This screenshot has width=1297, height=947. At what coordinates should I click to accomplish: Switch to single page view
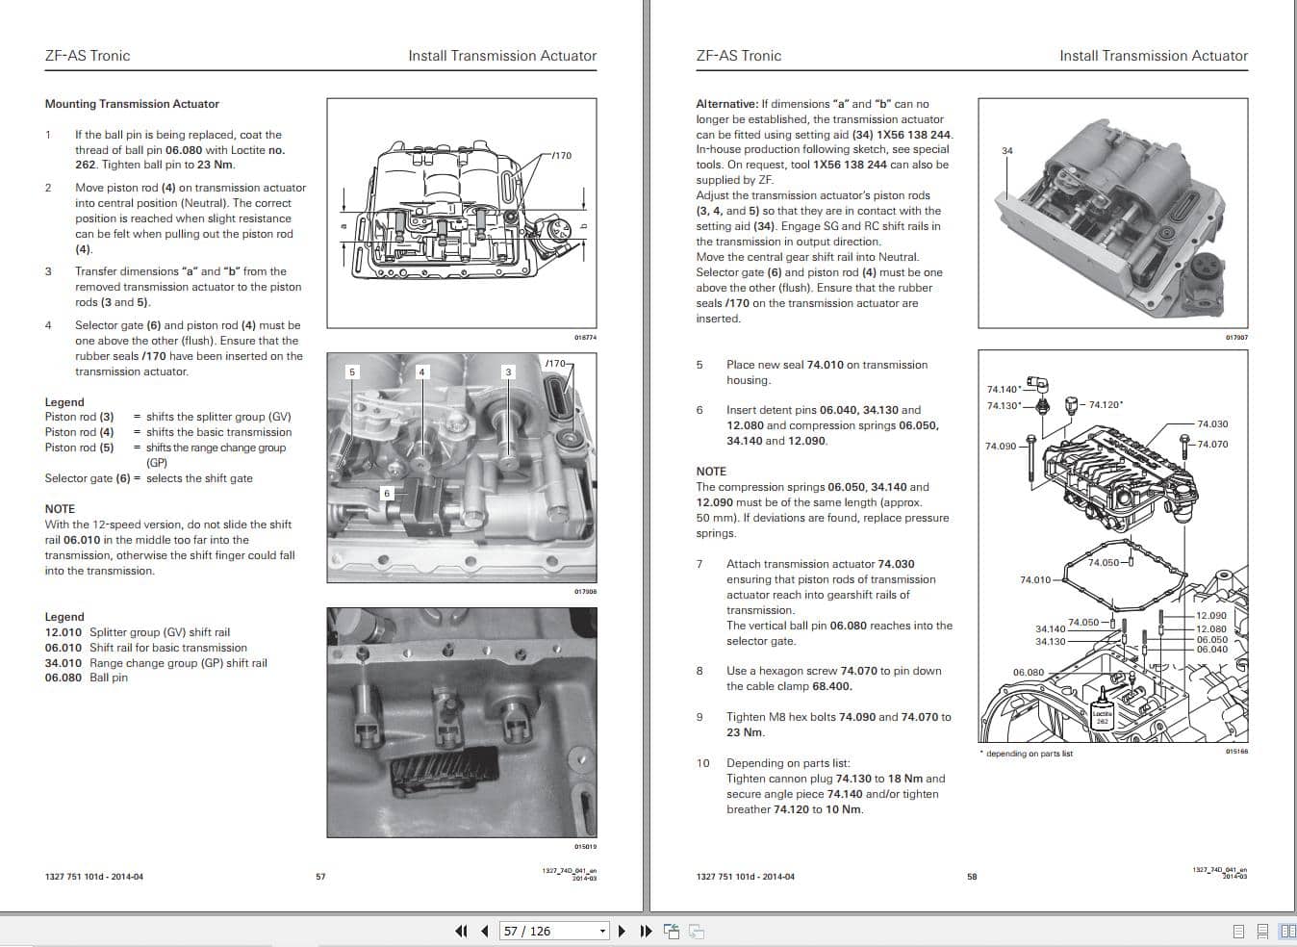coord(1238,931)
